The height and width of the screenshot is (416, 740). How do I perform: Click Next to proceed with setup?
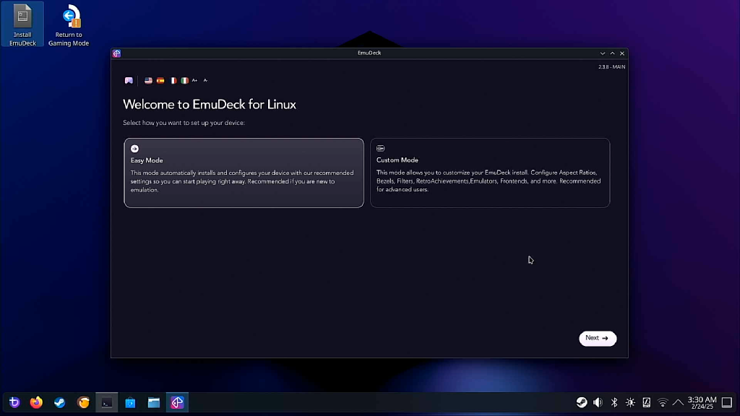pyautogui.click(x=598, y=338)
